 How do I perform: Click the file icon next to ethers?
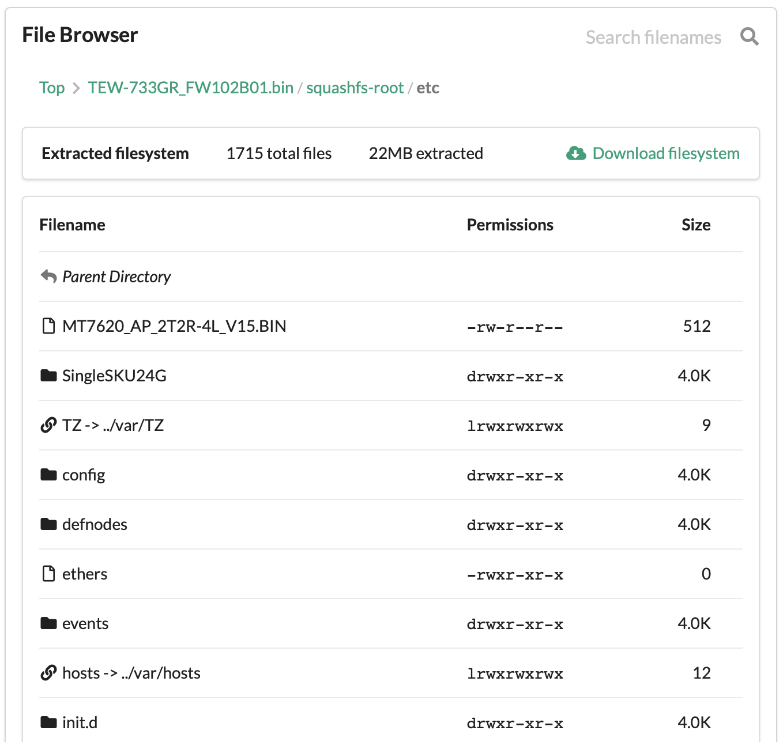point(48,574)
